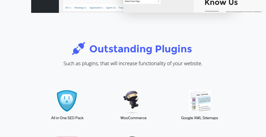
Task: Click the WooCommerce plugin name
Action: [133, 118]
